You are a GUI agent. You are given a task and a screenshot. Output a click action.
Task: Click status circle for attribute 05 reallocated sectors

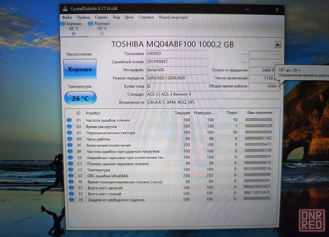pos(69,133)
